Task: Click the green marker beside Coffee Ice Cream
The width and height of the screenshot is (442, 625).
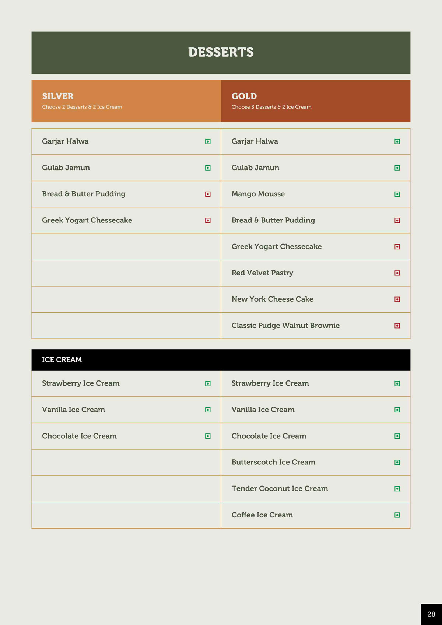Action: 397,515
